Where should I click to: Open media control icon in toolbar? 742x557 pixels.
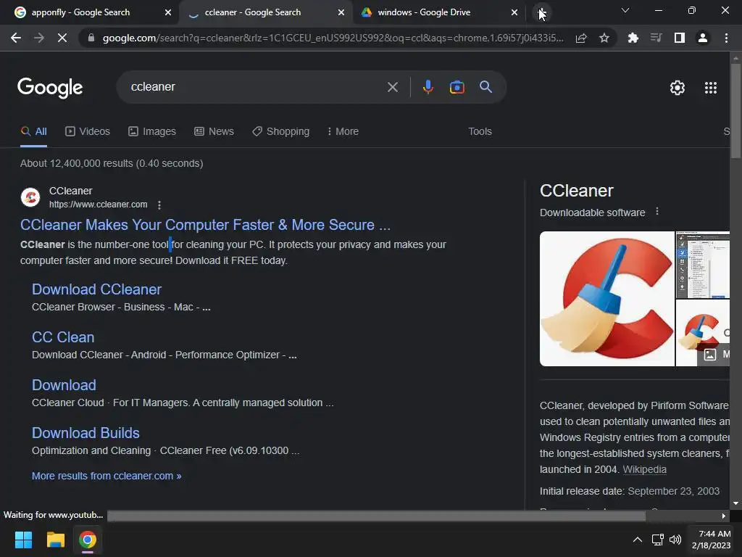656,38
